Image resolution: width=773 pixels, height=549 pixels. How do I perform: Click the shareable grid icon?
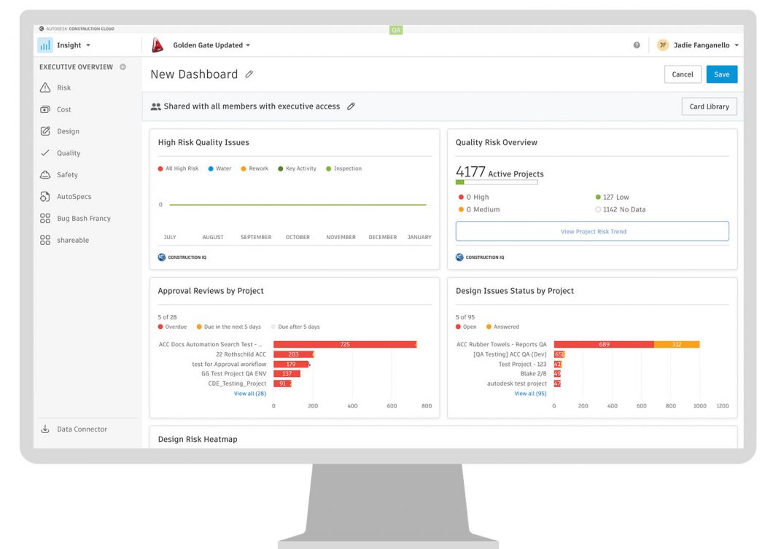click(x=45, y=240)
